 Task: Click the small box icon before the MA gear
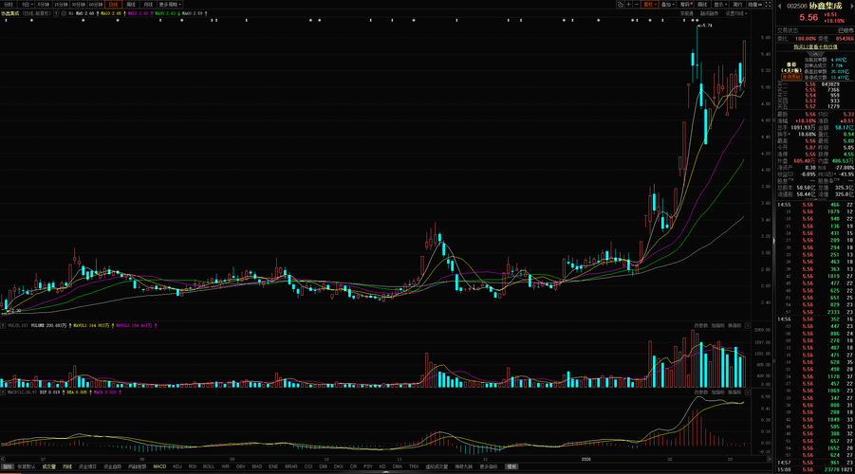tap(56, 13)
